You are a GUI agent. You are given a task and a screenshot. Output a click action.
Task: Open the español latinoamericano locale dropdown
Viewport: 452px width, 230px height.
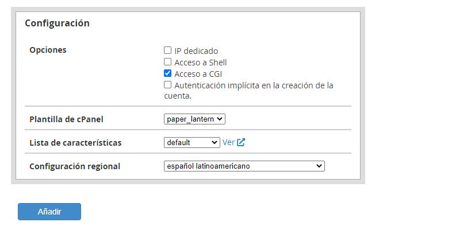[x=244, y=166]
